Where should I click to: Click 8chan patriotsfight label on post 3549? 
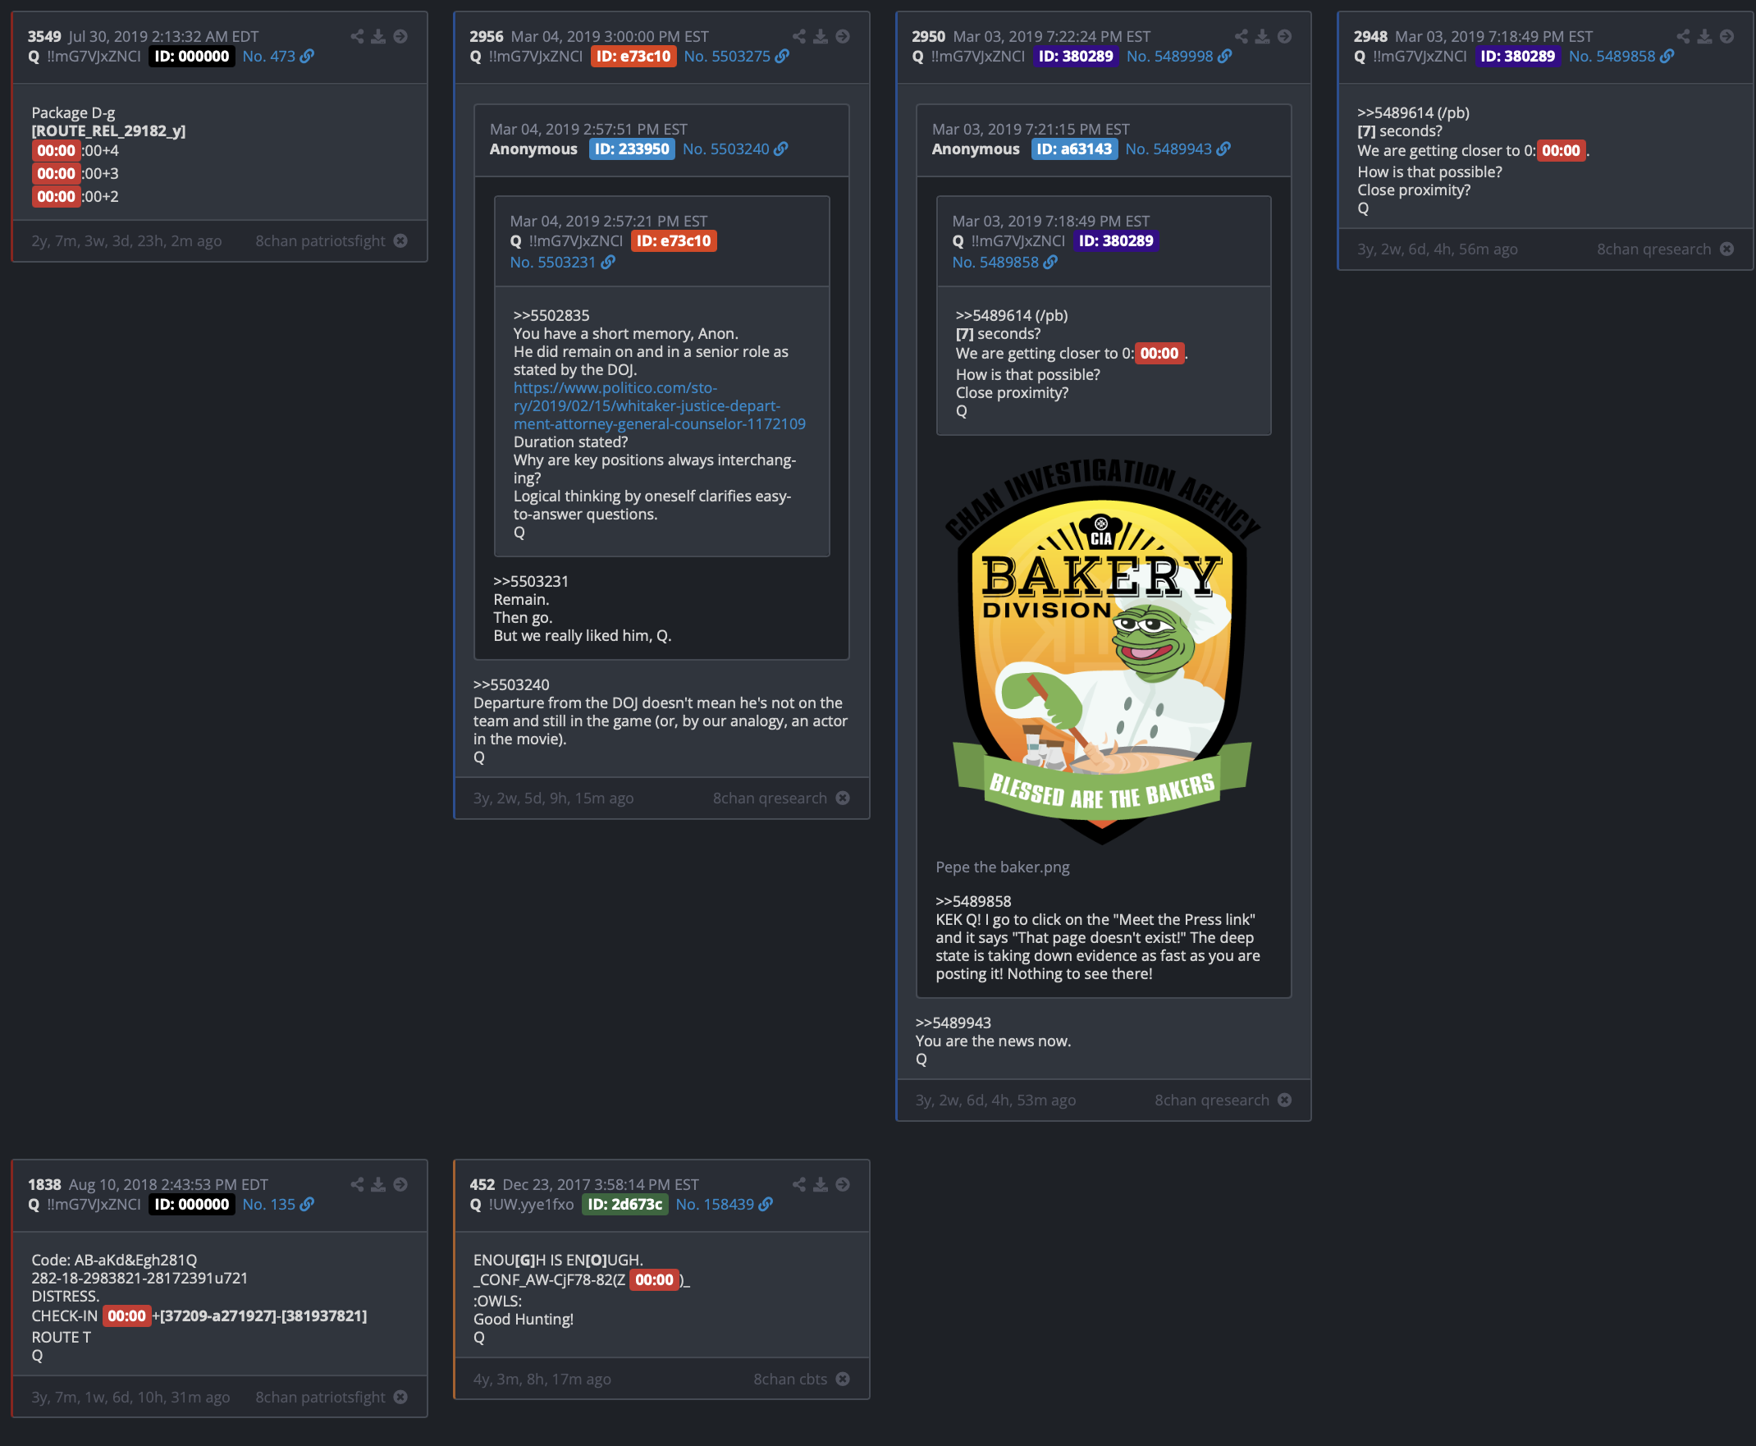[321, 240]
